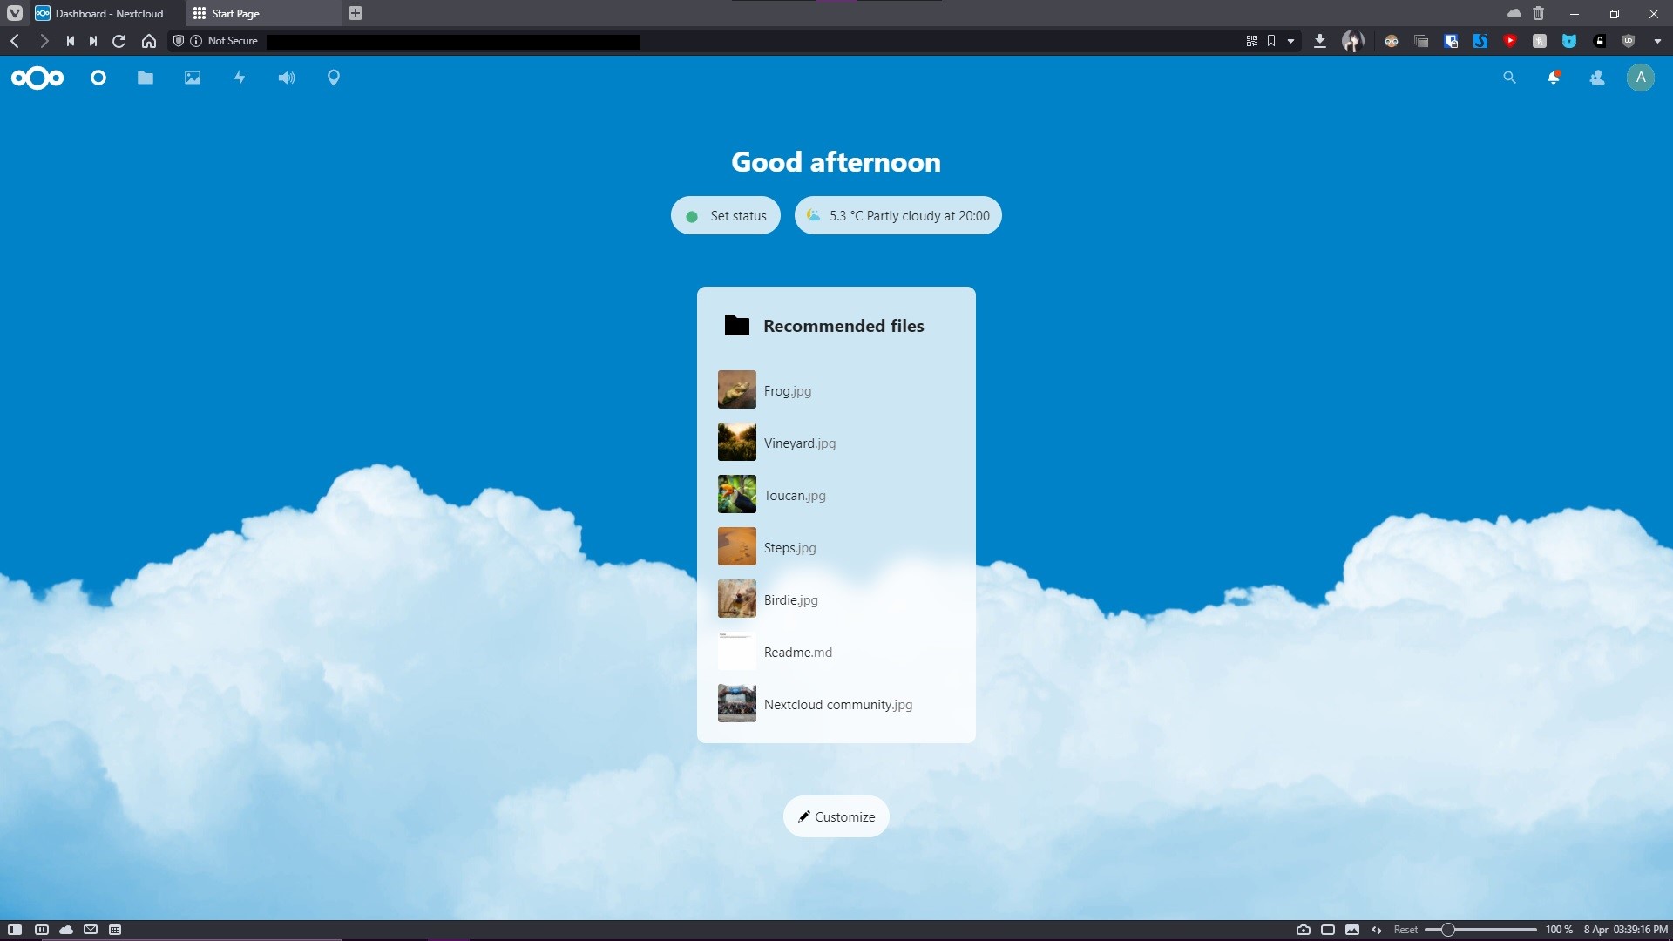This screenshot has height=941, width=1673.
Task: Expand the hidden extensions dropdown
Action: (x=1657, y=41)
